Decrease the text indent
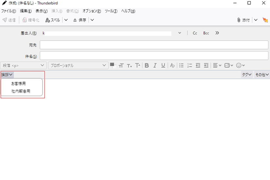The width and height of the screenshot is (270, 180). (198, 65)
